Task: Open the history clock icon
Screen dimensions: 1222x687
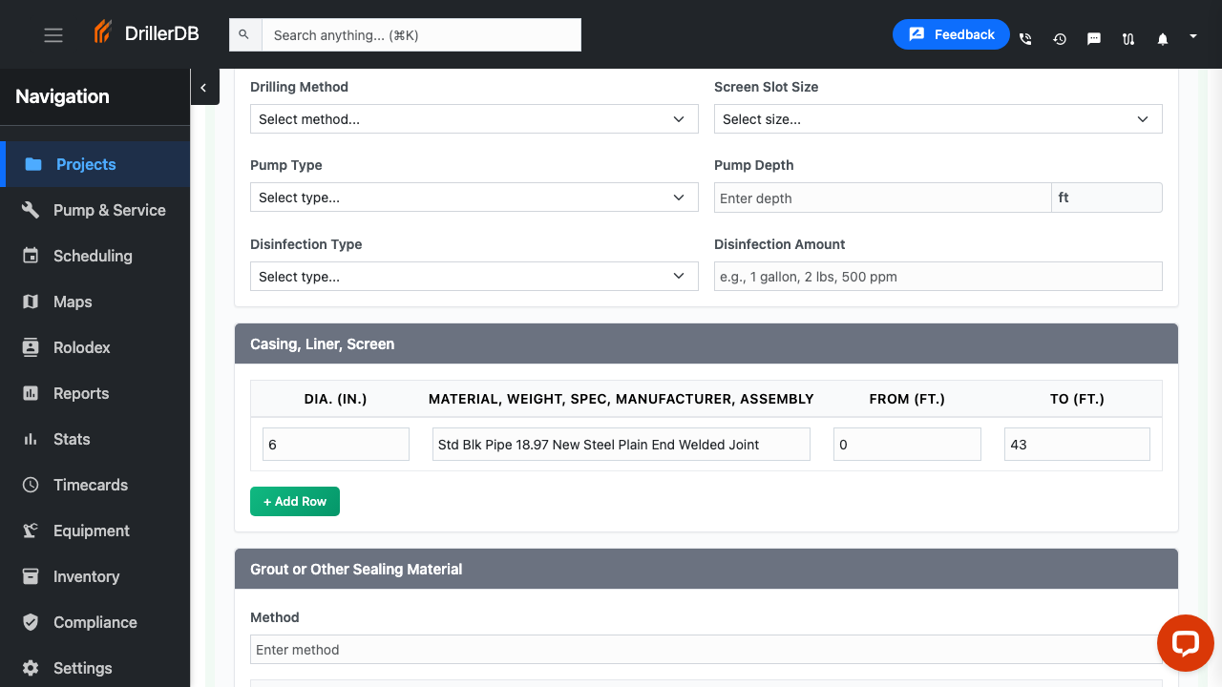Action: coord(1060,39)
